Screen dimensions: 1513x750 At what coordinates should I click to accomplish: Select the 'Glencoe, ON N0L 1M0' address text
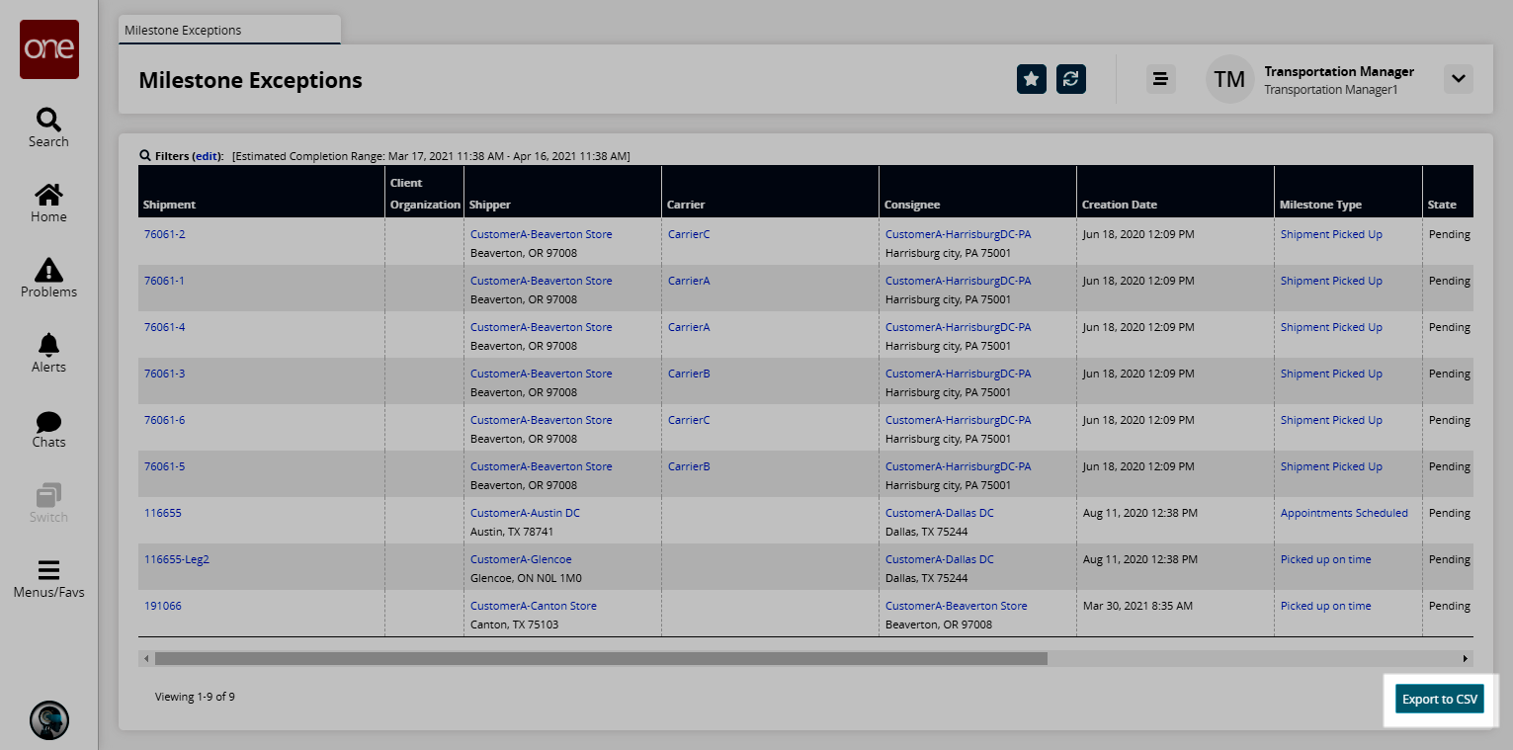click(x=524, y=578)
